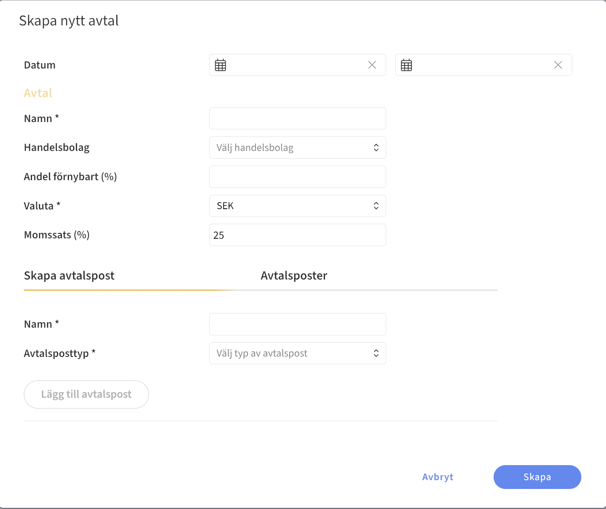Click the Handelsbolag label
Image resolution: width=606 pixels, height=509 pixels.
pyautogui.click(x=57, y=147)
